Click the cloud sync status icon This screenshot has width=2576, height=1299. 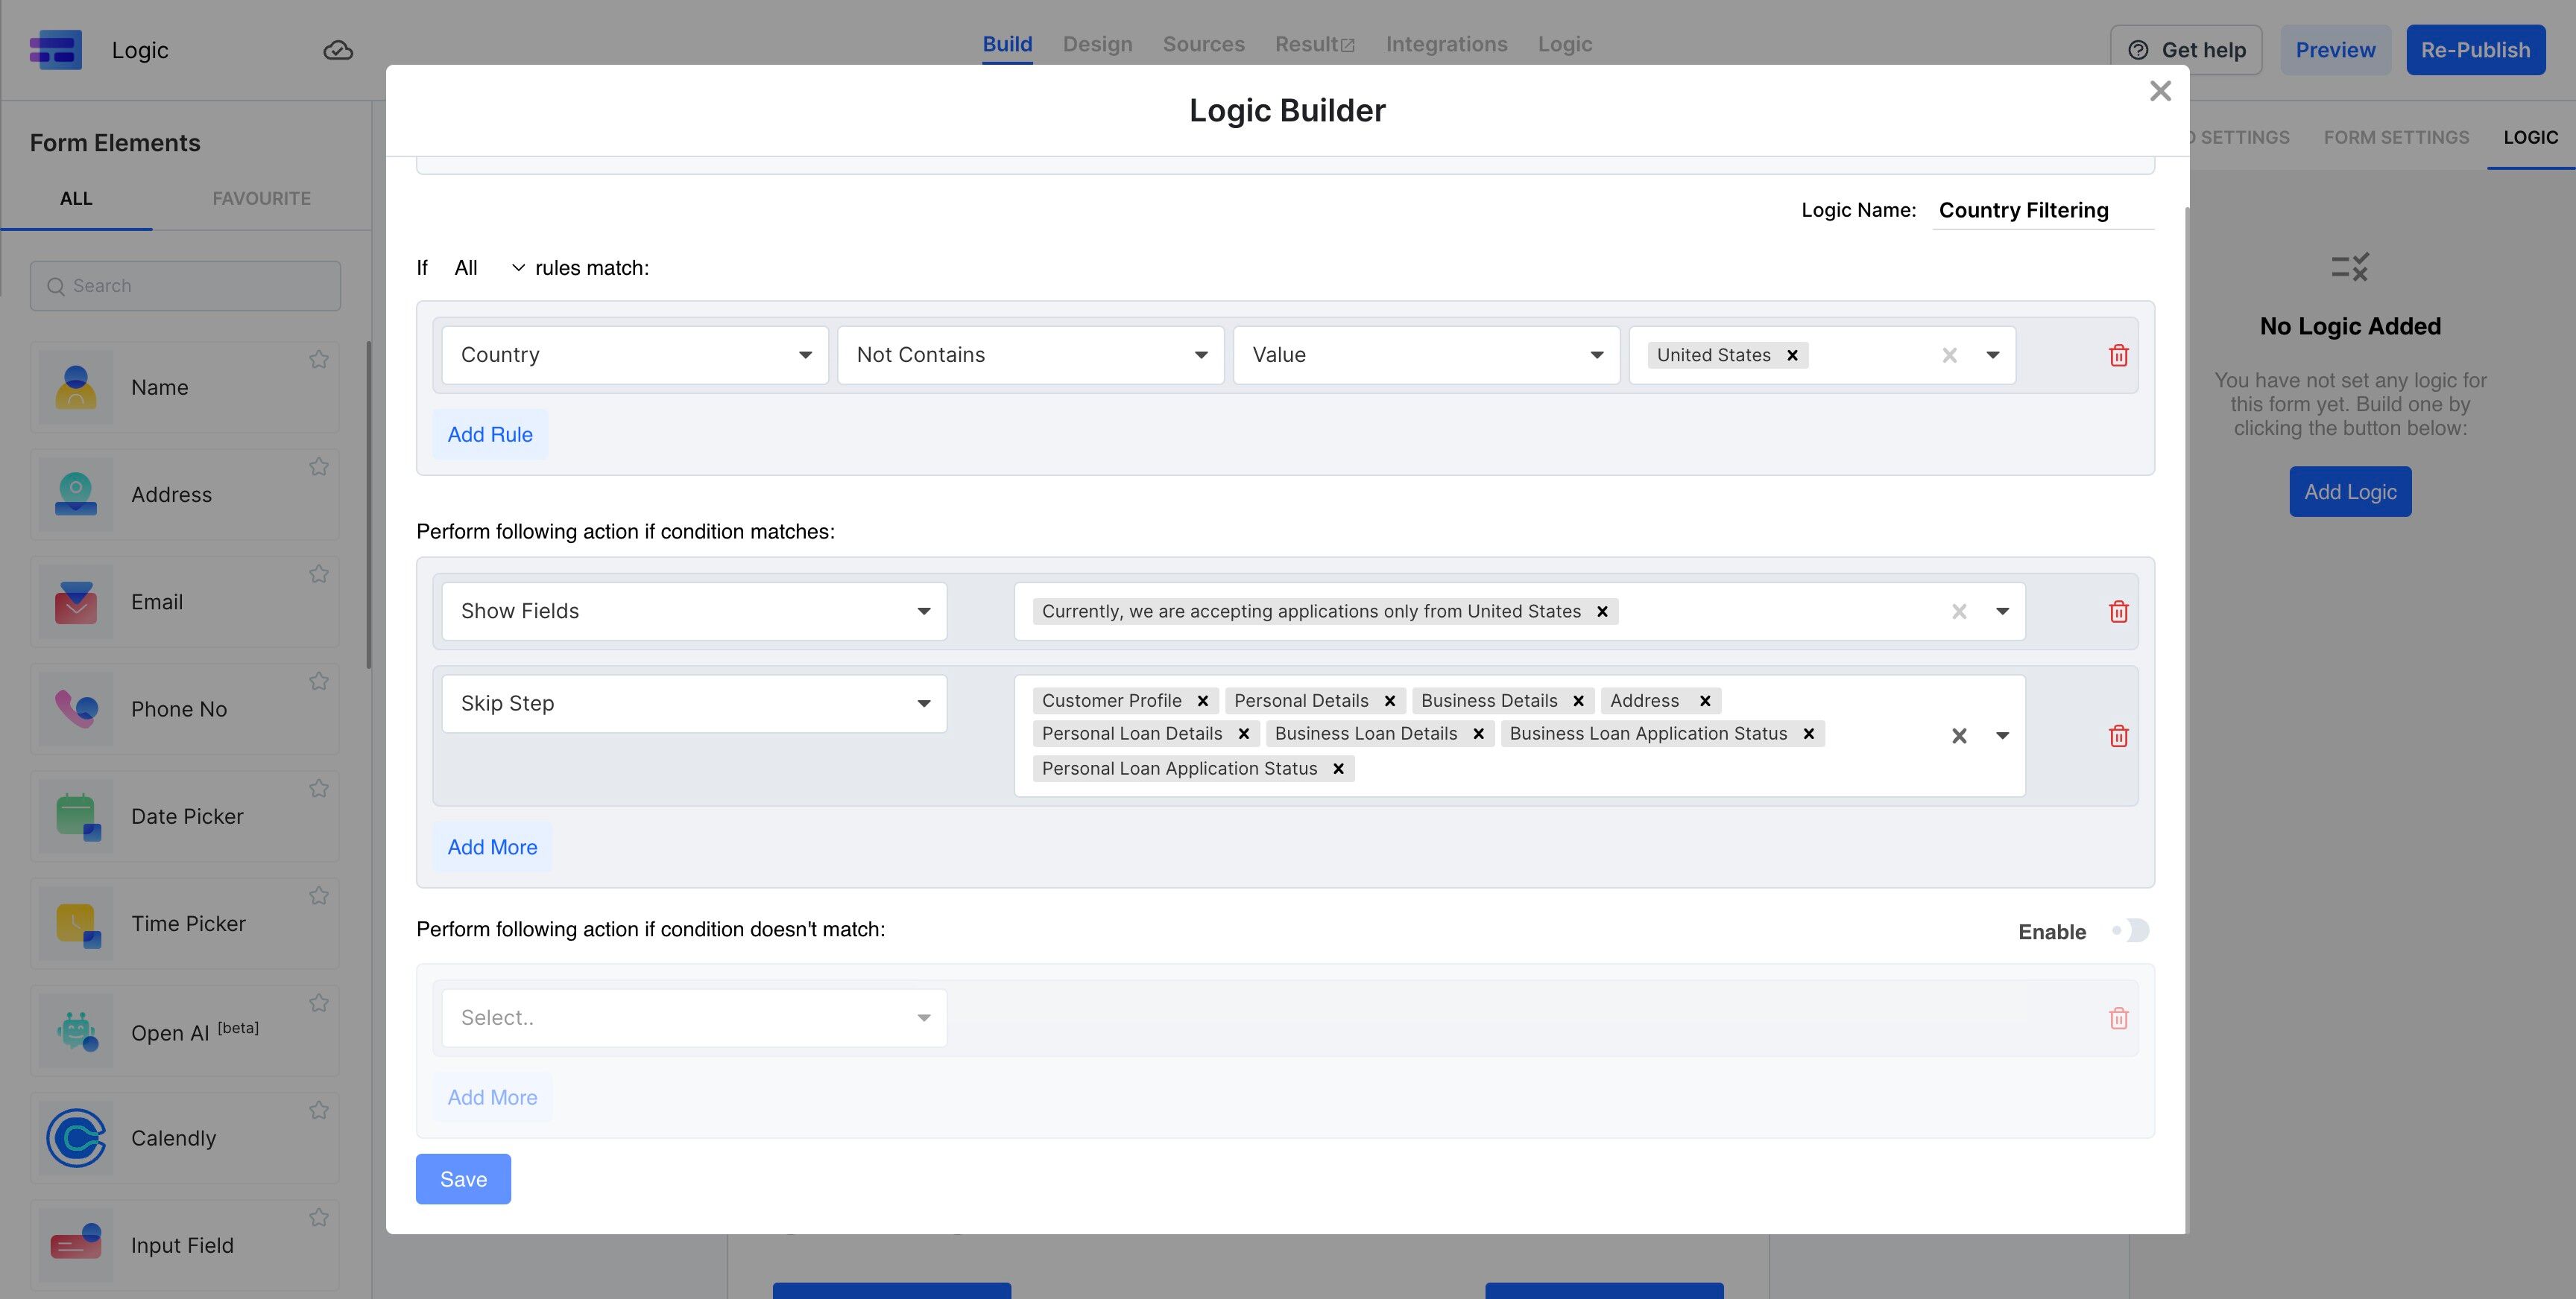tap(338, 50)
